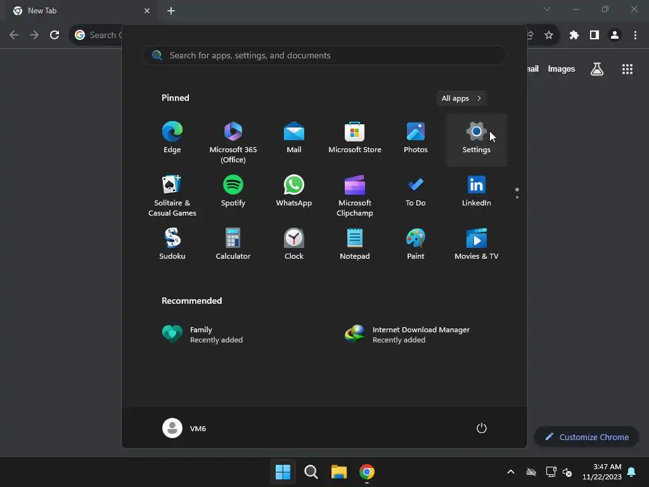Open a new Chrome tab
This screenshot has height=487, width=649.
pos(171,11)
